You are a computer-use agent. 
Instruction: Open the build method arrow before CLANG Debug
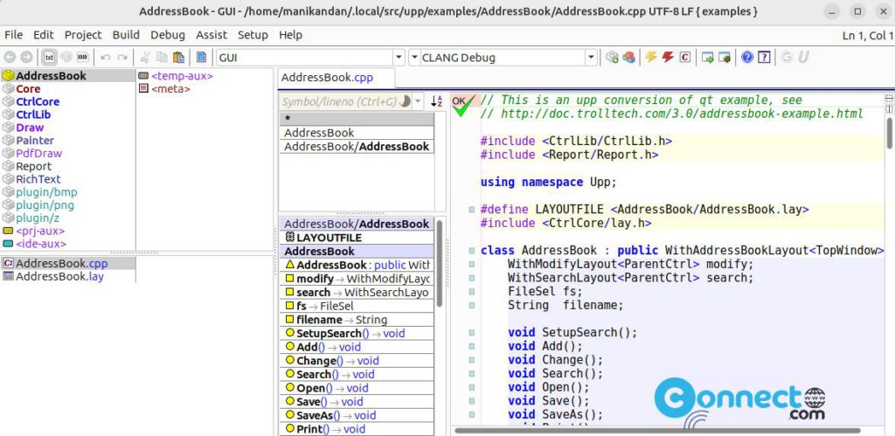[414, 57]
